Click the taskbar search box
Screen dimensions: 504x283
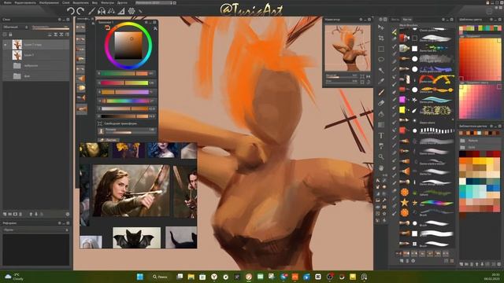(160, 277)
